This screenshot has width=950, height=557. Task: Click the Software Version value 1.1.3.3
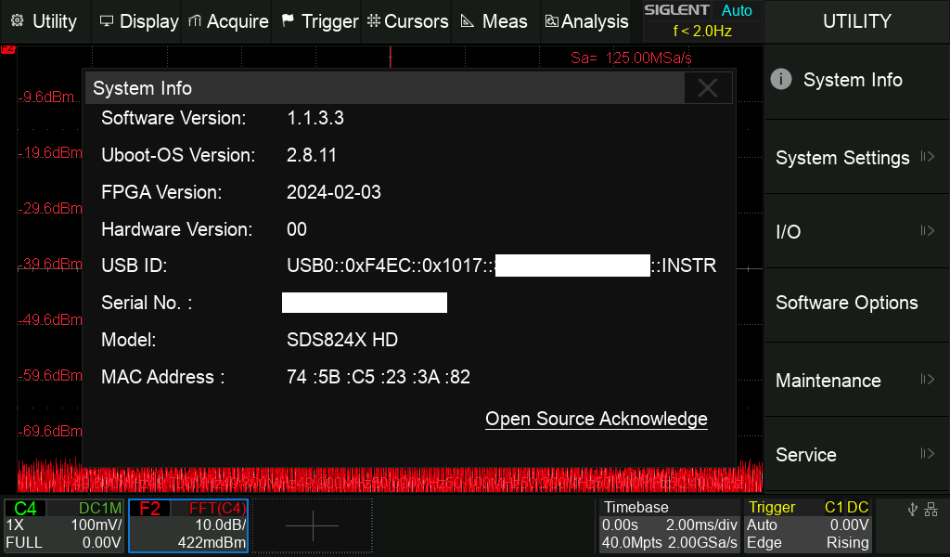pyautogui.click(x=315, y=118)
